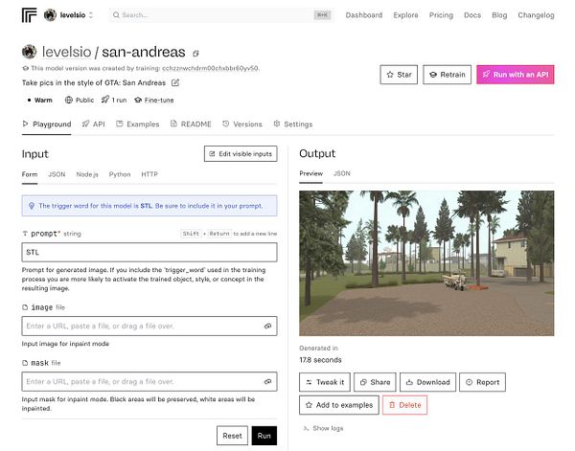
Task: Click the lightbulb icon in trigger word notice
Action: coord(32,206)
